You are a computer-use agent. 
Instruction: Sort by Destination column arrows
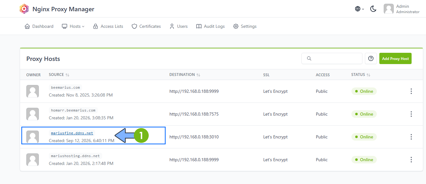tap(198, 75)
